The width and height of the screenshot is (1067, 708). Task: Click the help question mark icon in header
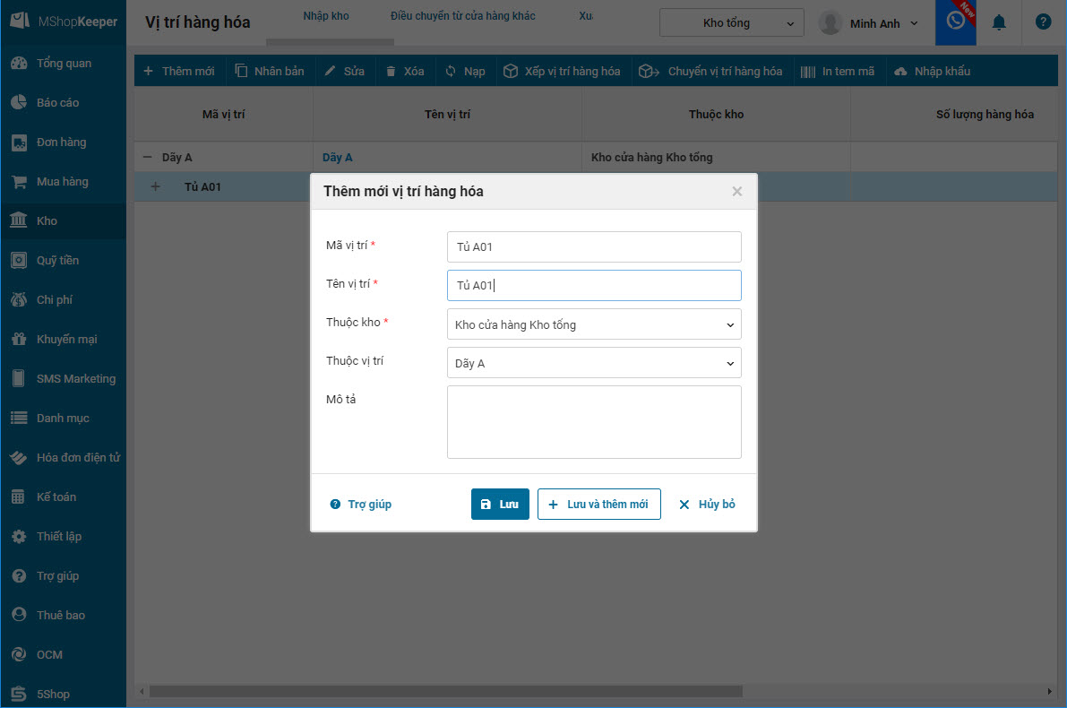(1043, 22)
